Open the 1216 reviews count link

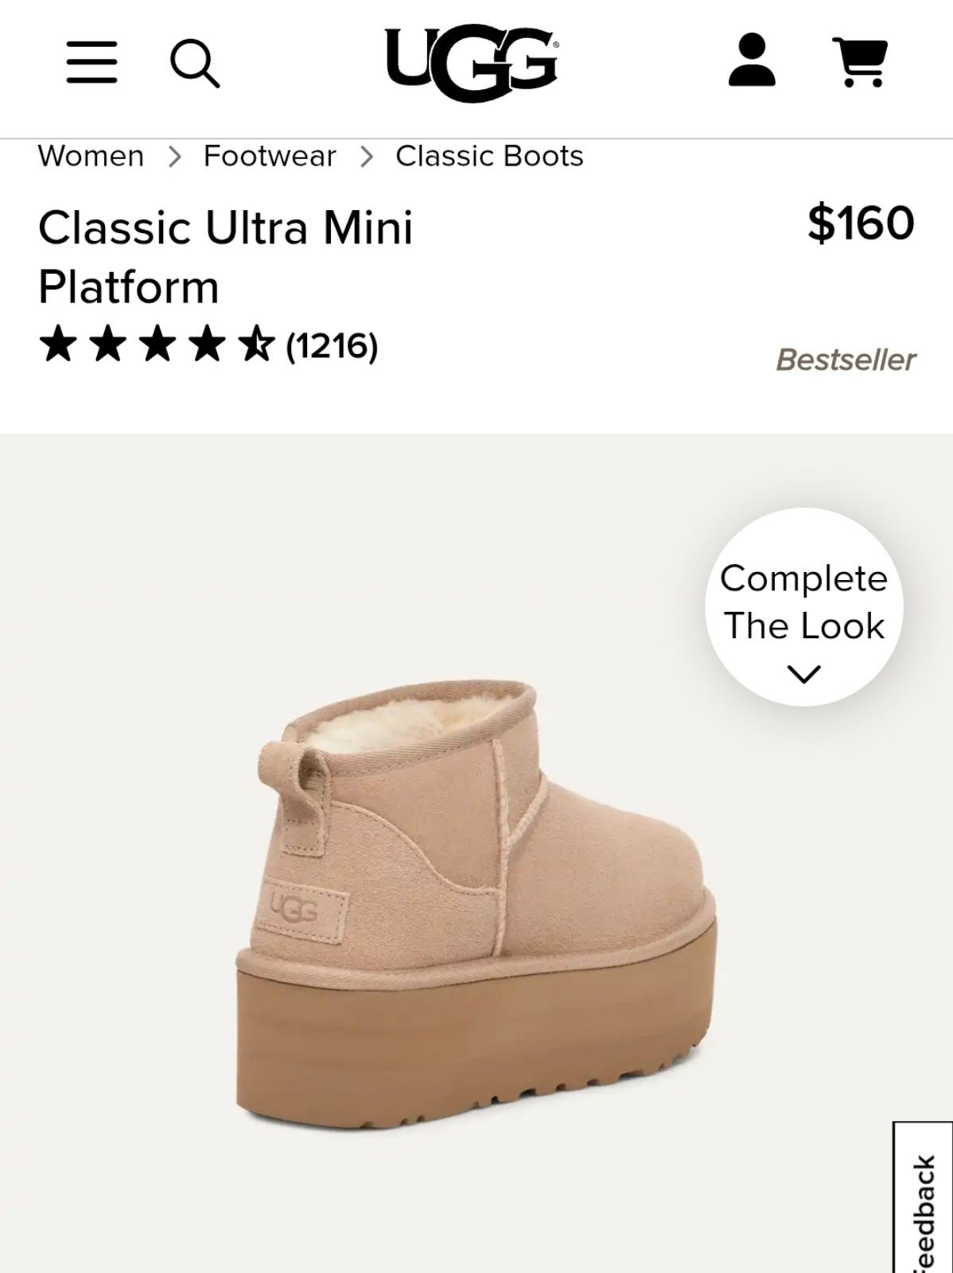tap(332, 346)
